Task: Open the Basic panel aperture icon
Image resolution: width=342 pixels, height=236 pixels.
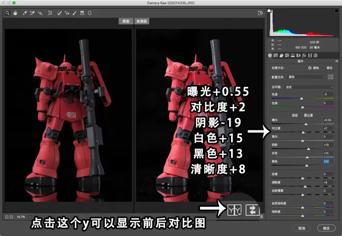Action: pyautogui.click(x=270, y=55)
